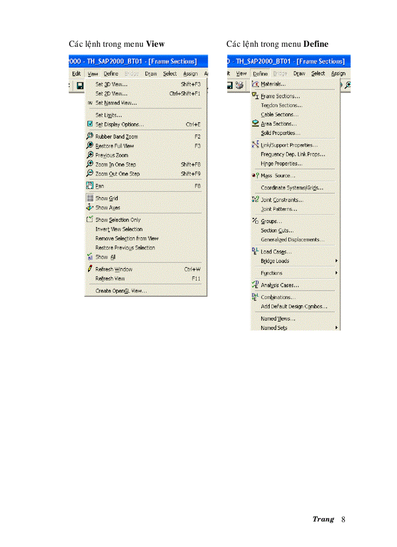Select the Pan hand icon
Viewport: 397px width, 547px height.
[x=90, y=186]
